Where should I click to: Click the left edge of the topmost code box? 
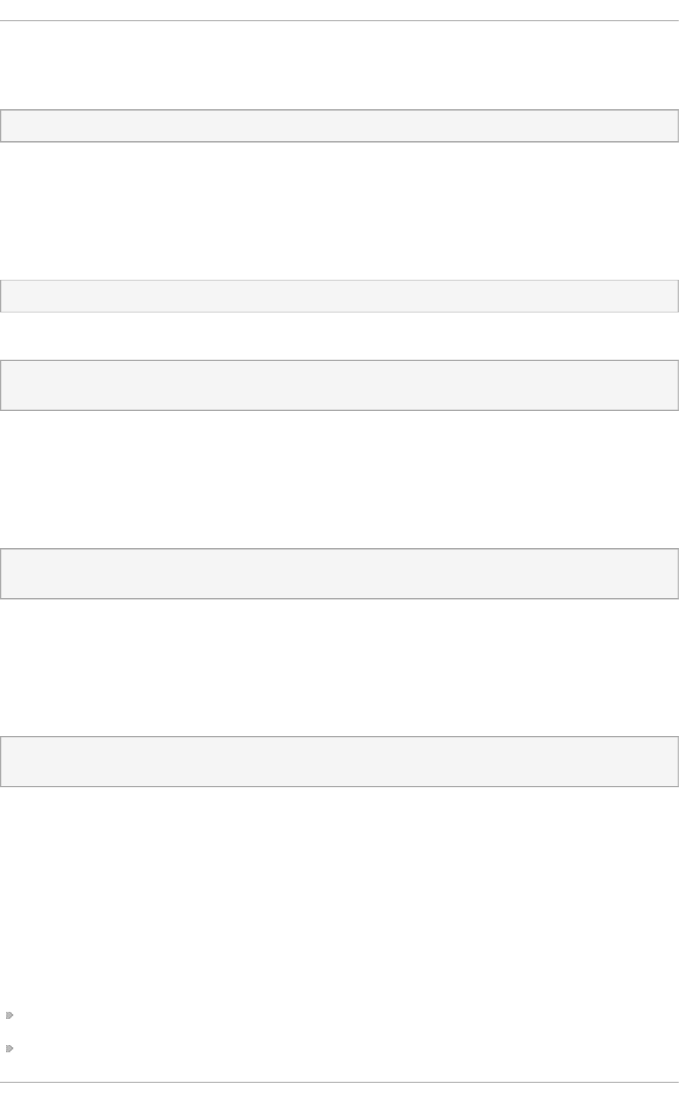(x=2, y=126)
